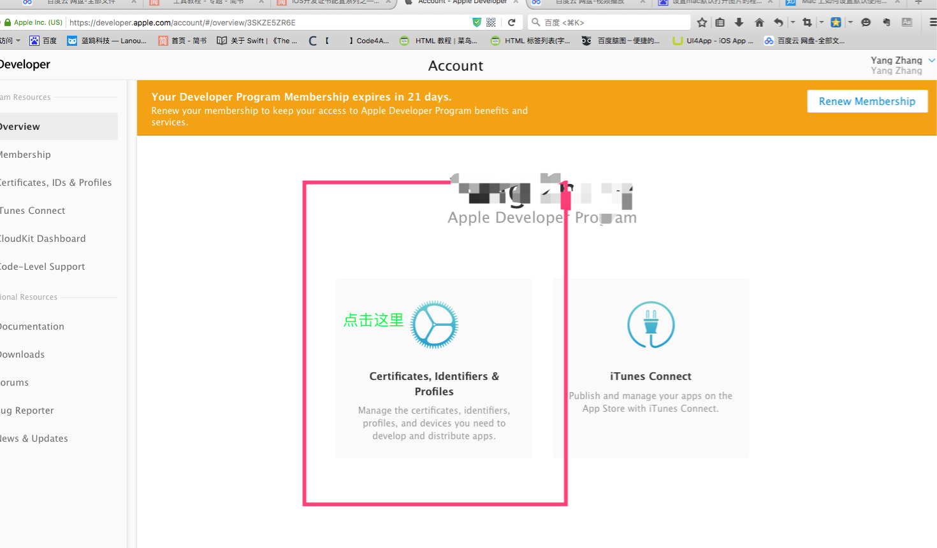Open Certificates, IDs & Profiles in sidebar
The height and width of the screenshot is (548, 937).
[56, 183]
